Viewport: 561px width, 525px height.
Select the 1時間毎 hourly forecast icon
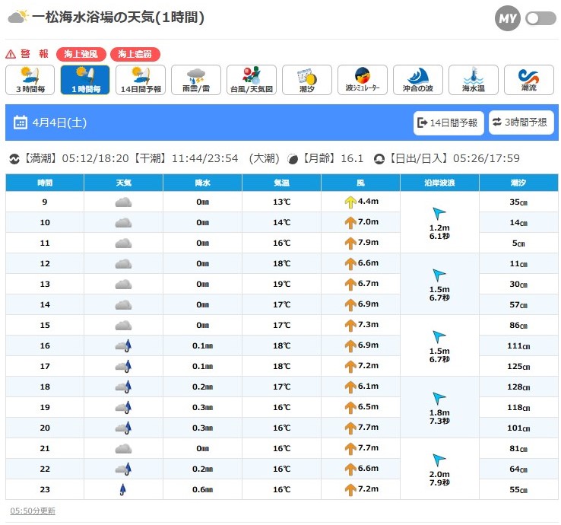click(85, 80)
